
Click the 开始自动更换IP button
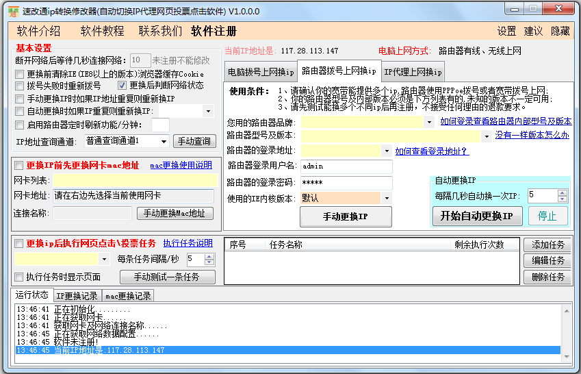477,216
